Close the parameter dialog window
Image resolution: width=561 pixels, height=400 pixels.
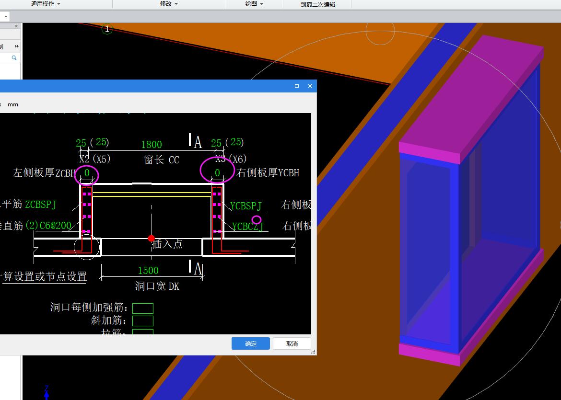(x=310, y=86)
